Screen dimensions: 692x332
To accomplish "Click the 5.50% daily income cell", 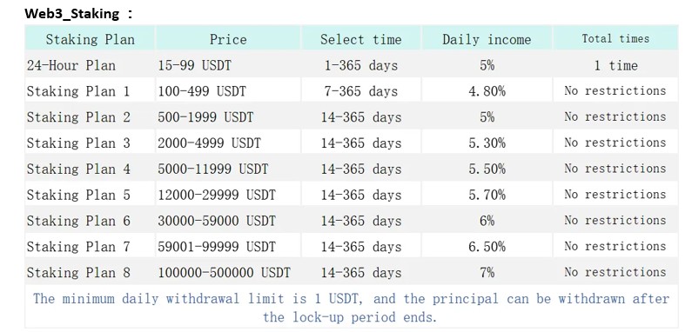I will coord(487,169).
